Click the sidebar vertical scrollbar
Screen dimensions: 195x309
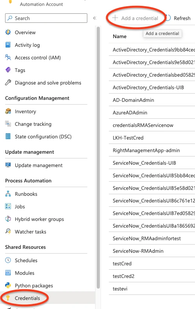point(98,158)
